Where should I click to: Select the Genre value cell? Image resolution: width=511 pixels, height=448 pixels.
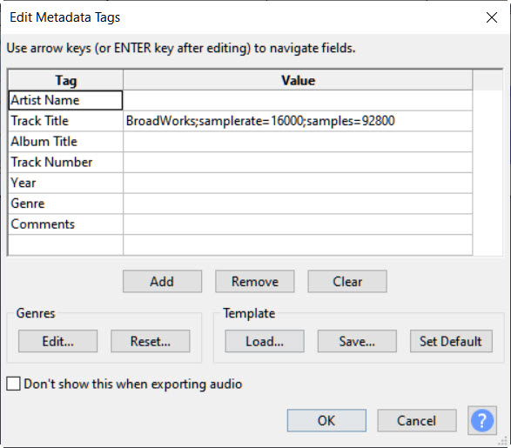point(298,204)
